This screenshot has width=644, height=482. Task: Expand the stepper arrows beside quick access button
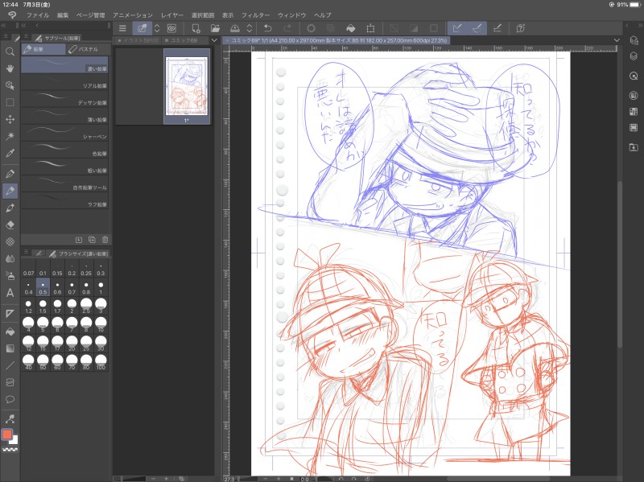[156, 28]
